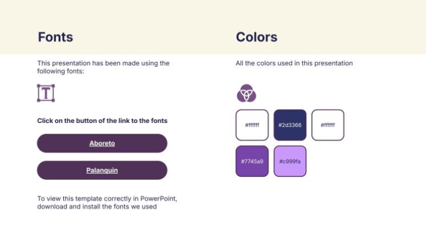
Task: Select the white swatch right of navy swatch
Action: click(x=328, y=125)
